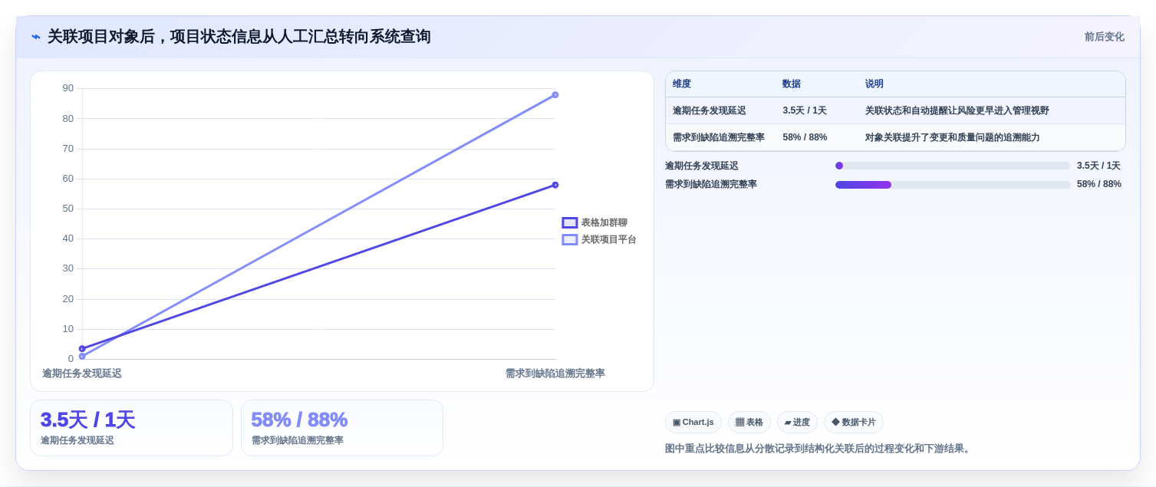1156x487 pixels.
Task: Click x-axis label 逾期任务发现延迟
Action: point(82,373)
